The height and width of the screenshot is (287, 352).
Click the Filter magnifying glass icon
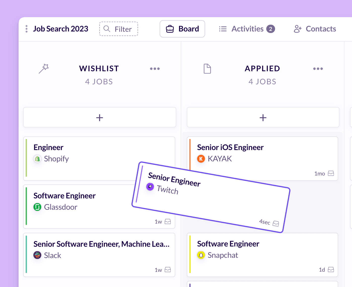pyautogui.click(x=107, y=29)
